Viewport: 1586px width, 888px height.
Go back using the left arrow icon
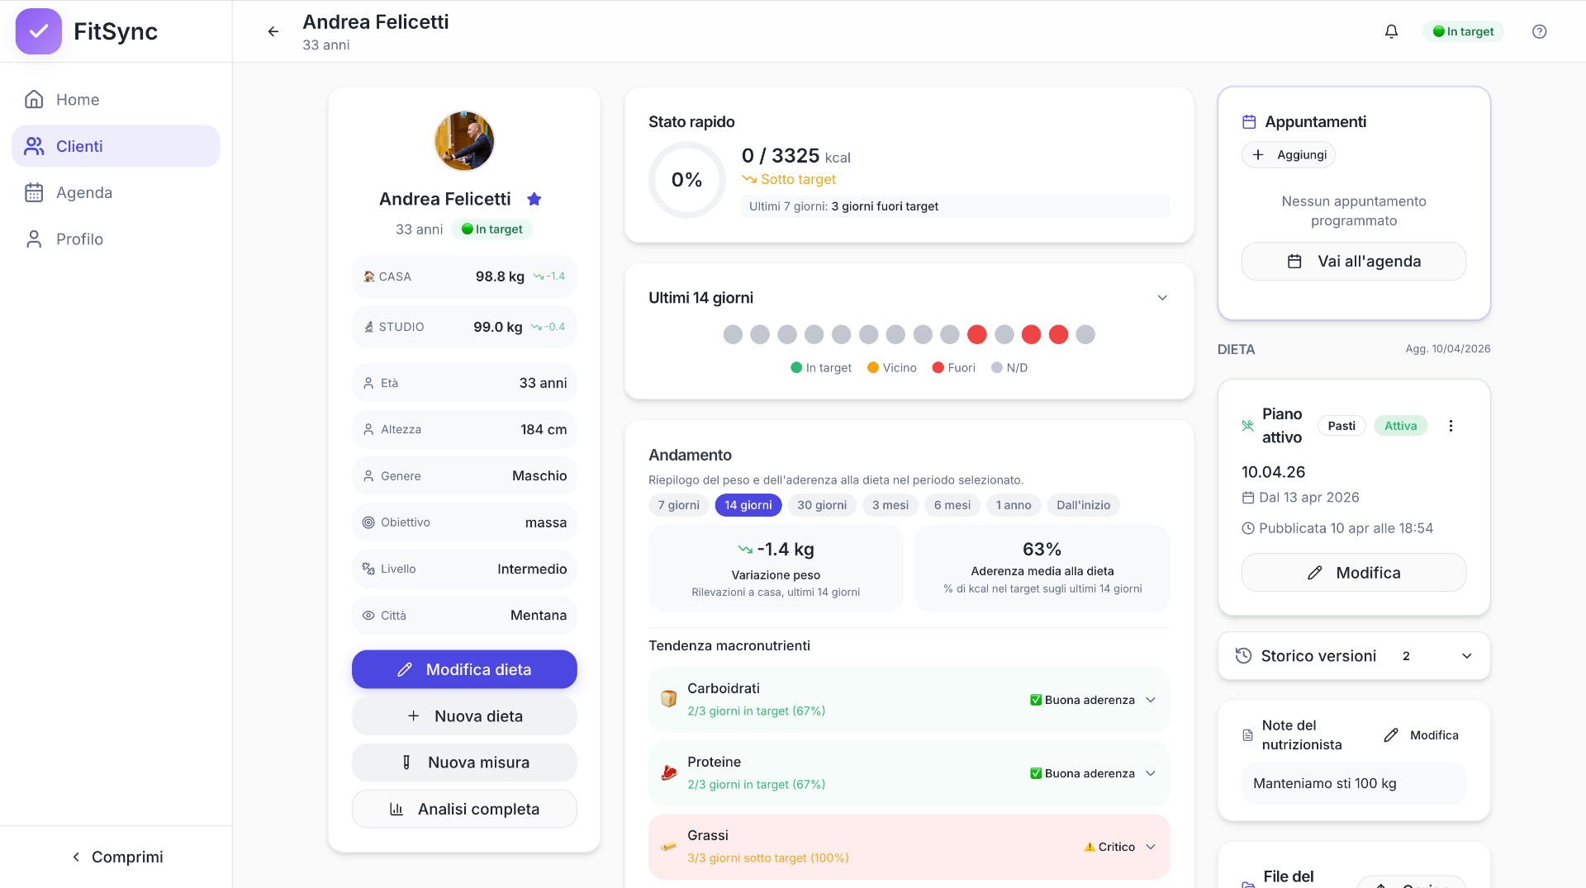pos(273,31)
